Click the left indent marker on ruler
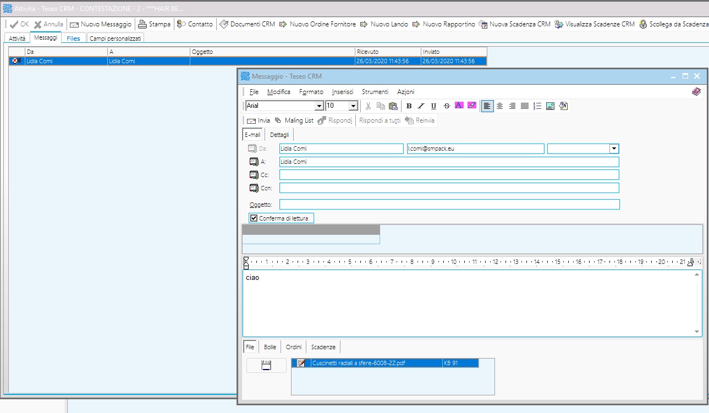The image size is (709, 413). 246,262
